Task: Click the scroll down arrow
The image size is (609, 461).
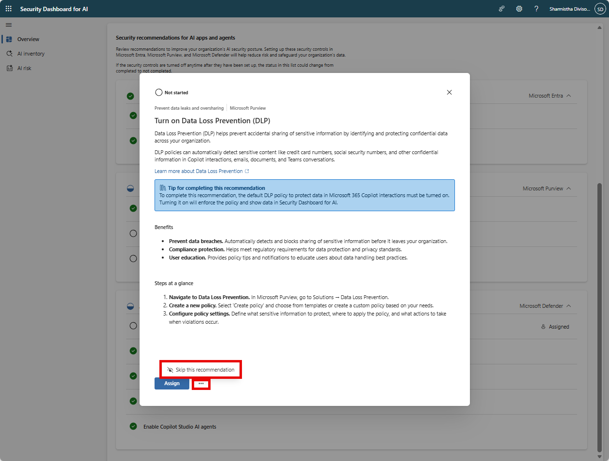Action: coord(599,457)
